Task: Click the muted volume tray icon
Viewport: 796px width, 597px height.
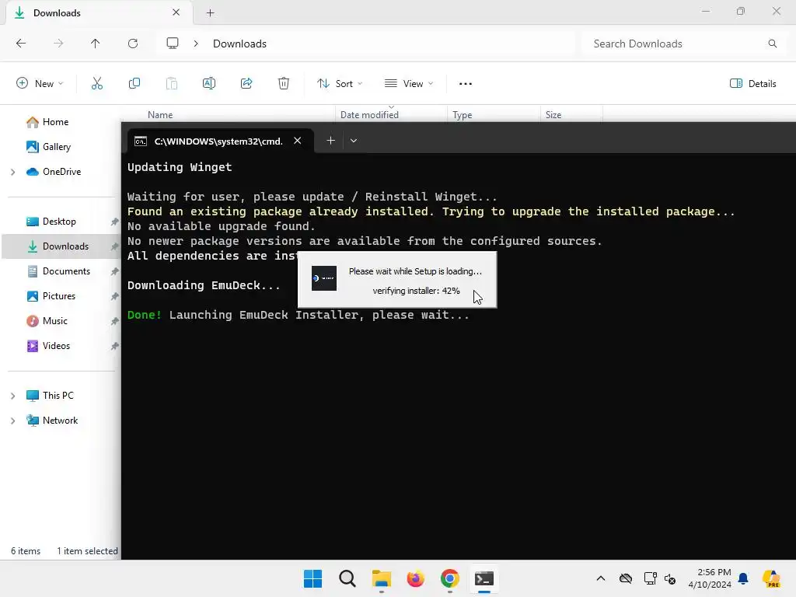Action: (x=670, y=578)
